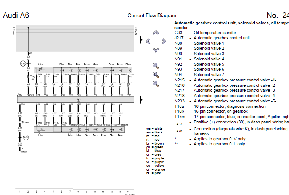The width and height of the screenshot is (289, 195).
Task: Click the upper G93 label in the diagram
Action: [40, 64]
